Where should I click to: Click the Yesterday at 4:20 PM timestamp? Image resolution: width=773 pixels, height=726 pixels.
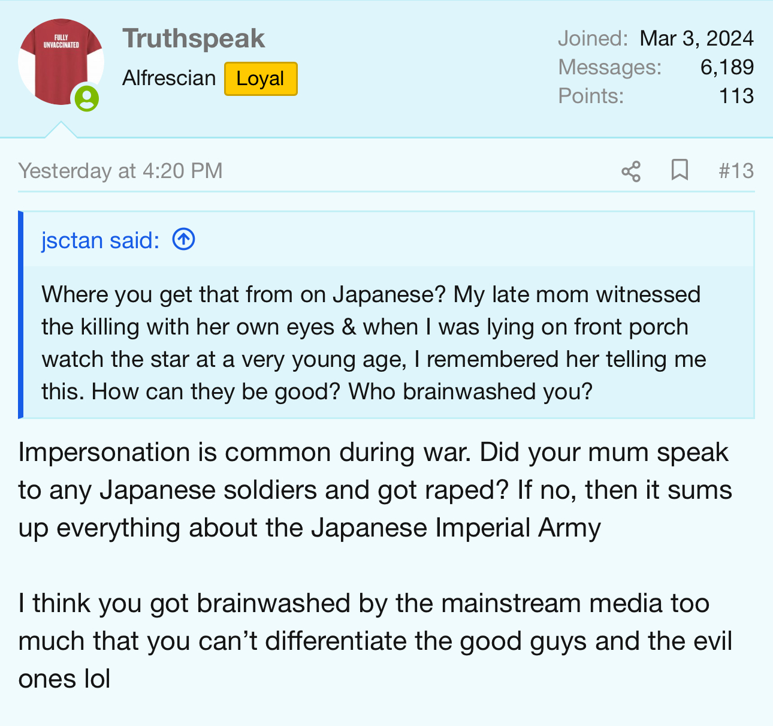(120, 171)
